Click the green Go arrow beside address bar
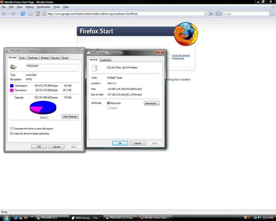 click(x=211, y=13)
